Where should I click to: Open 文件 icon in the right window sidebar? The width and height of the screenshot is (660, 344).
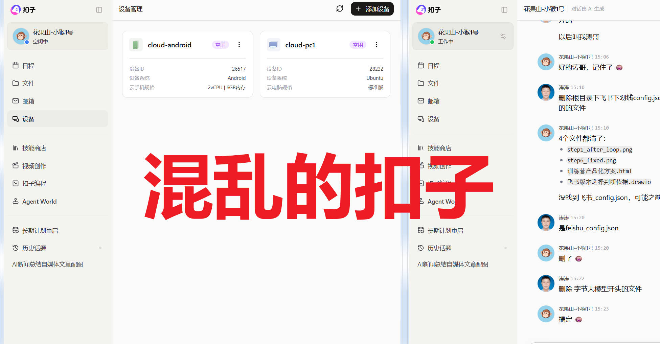[421, 83]
